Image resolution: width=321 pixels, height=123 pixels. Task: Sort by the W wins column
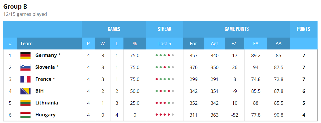click(102, 44)
